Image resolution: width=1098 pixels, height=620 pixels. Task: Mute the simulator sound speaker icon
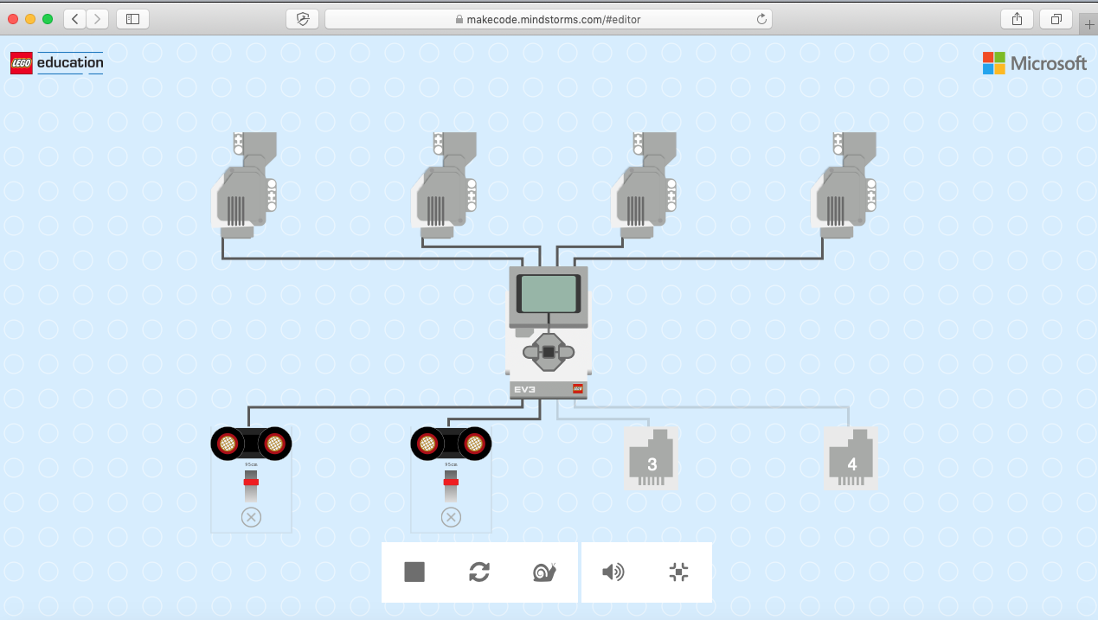pos(613,572)
